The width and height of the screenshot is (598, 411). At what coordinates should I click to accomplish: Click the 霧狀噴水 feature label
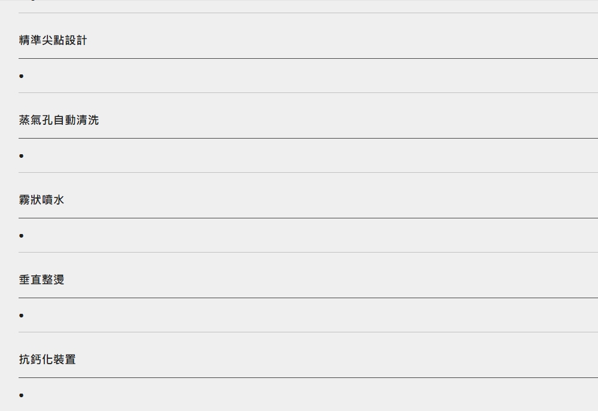[41, 200]
